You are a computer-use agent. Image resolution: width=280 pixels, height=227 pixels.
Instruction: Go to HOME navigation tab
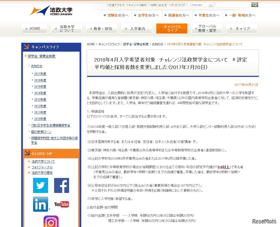pos(35,28)
